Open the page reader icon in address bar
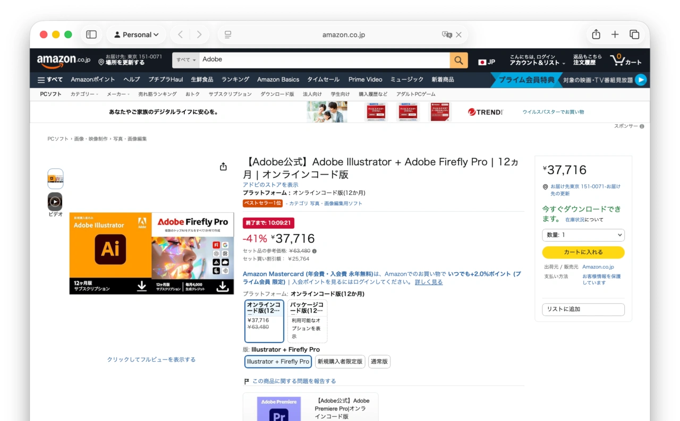This screenshot has height=421, width=680. point(228,35)
